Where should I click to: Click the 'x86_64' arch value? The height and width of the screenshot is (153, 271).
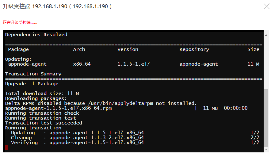(82, 64)
